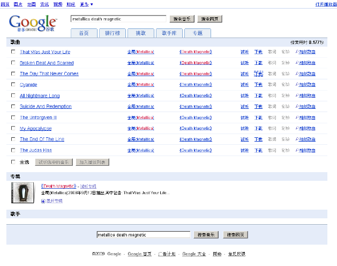Screen dimensions: 337x266
Task: Click the 加入播放列表 button
Action: tap(92, 162)
